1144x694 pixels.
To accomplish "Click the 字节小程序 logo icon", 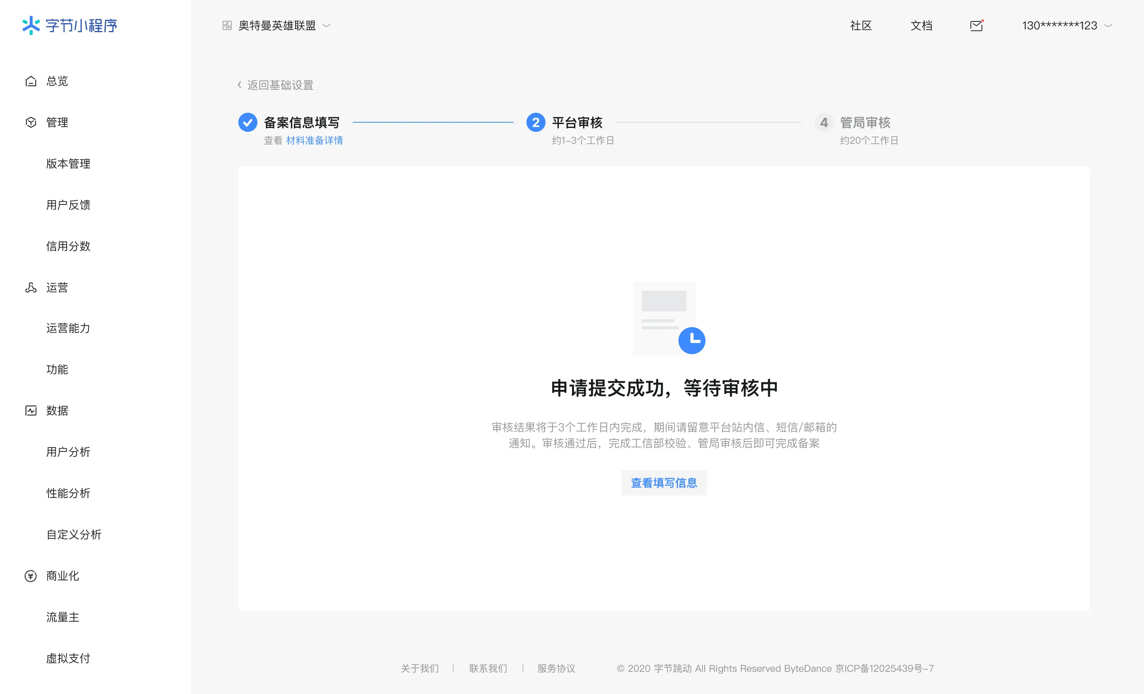I will point(31,25).
